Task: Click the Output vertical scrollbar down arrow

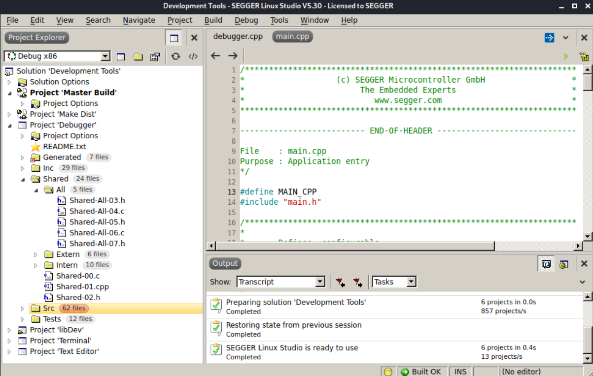Action: (x=588, y=358)
